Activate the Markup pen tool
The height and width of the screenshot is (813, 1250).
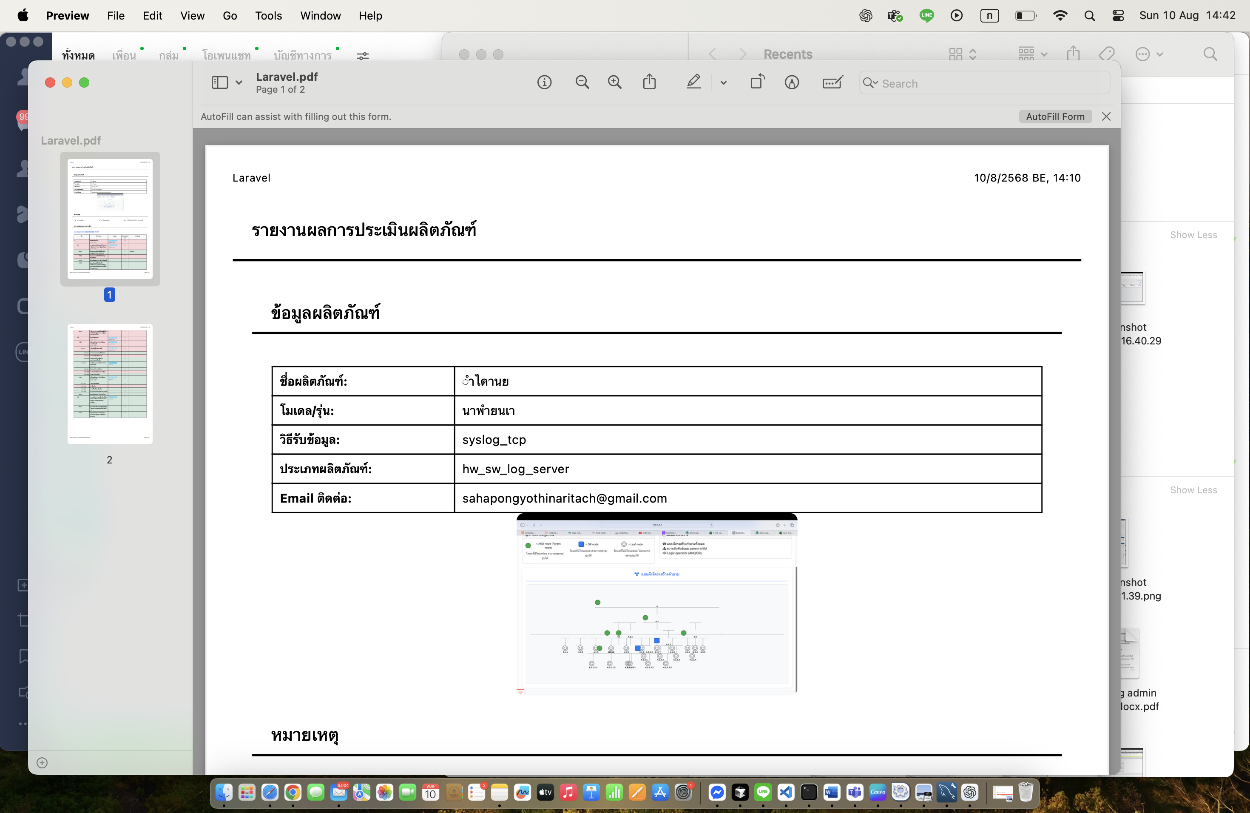[x=693, y=82]
